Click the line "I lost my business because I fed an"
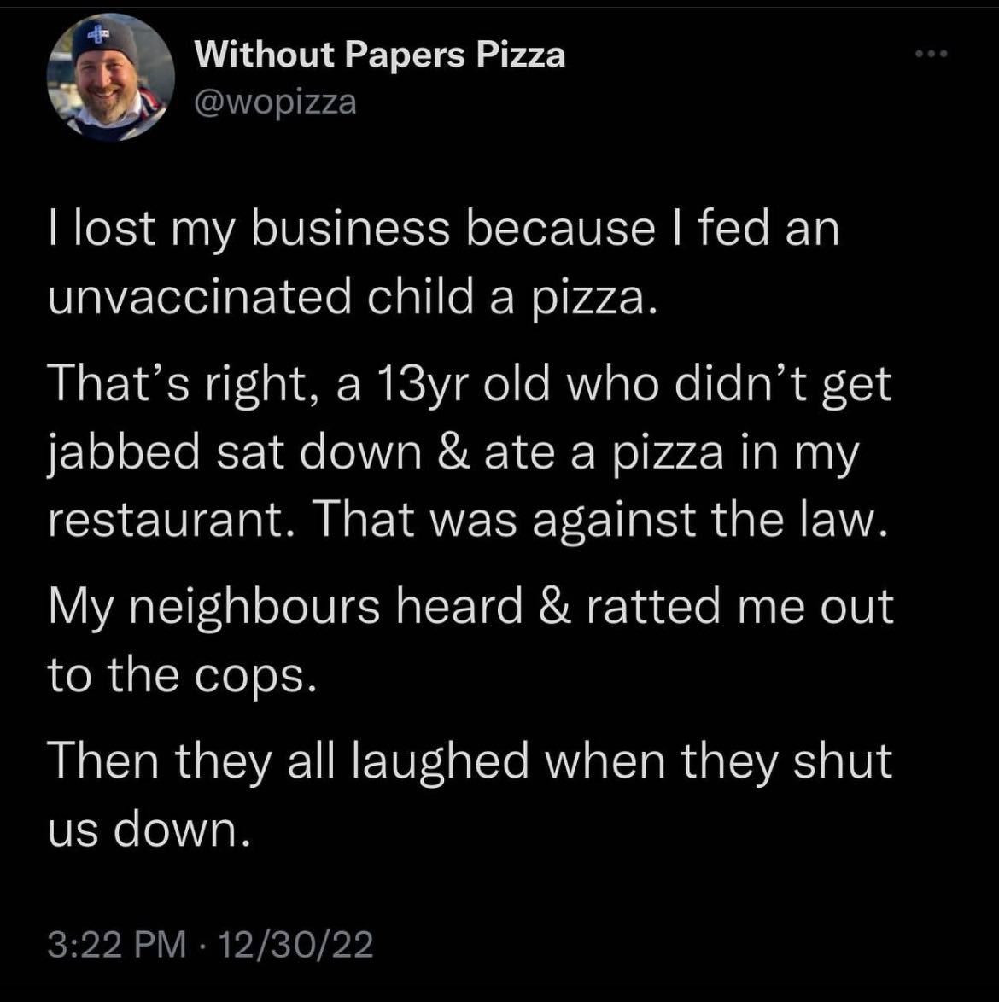This screenshot has width=999, height=1002. click(x=444, y=231)
